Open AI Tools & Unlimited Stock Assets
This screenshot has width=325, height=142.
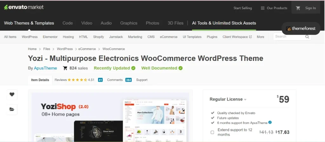tap(224, 23)
